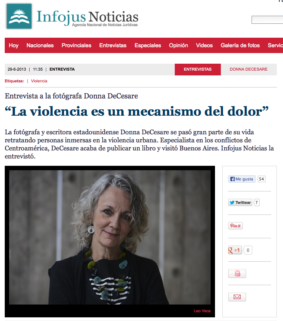This screenshot has height=321, width=283.
Task: Open the Especiales menu item
Action: point(148,45)
